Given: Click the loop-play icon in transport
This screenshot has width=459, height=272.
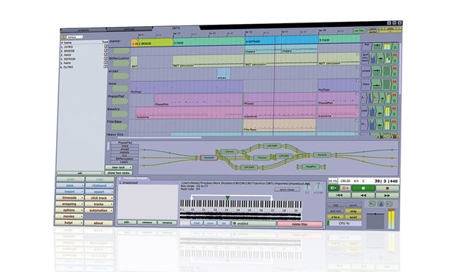Looking at the screenshot, I should click(x=333, y=188).
